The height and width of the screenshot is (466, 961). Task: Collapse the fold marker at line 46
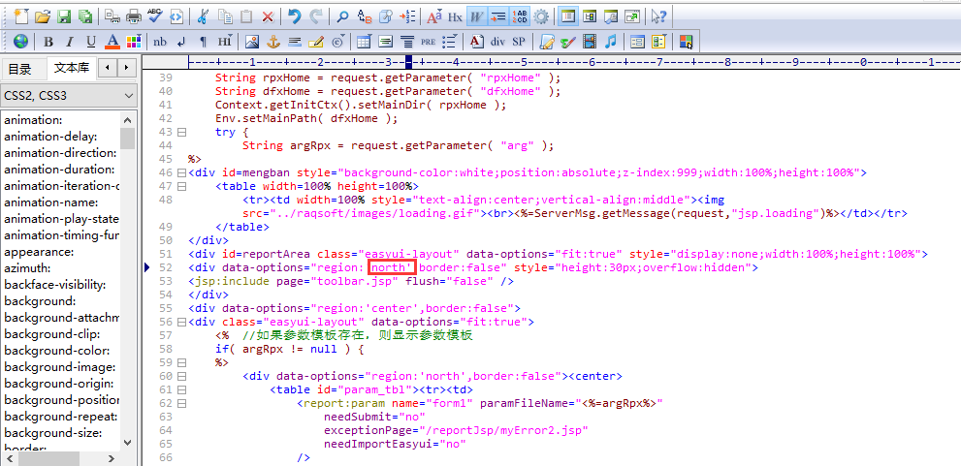click(181, 172)
